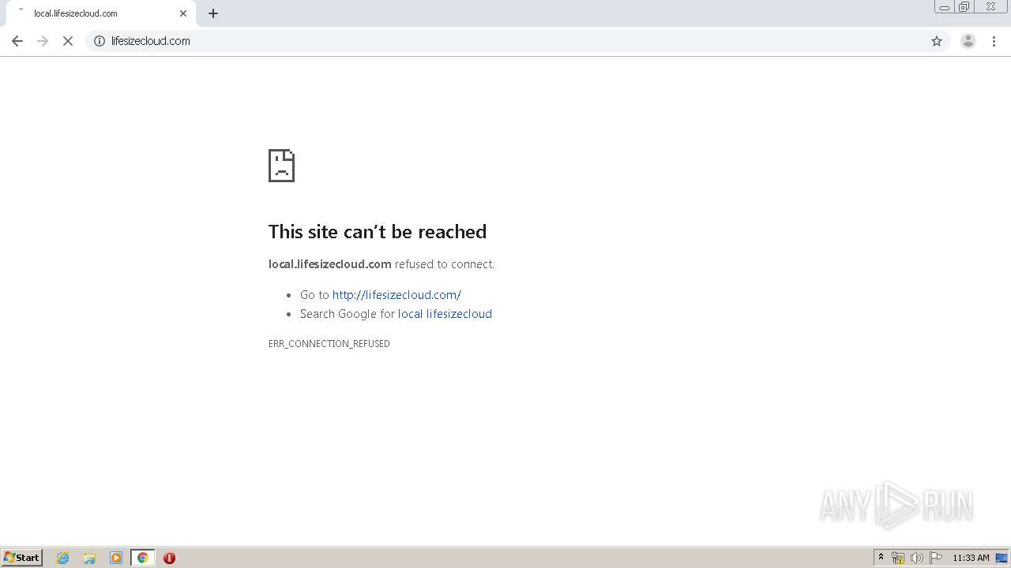Click the sad page error icon
This screenshot has height=568, width=1011.
click(x=281, y=166)
